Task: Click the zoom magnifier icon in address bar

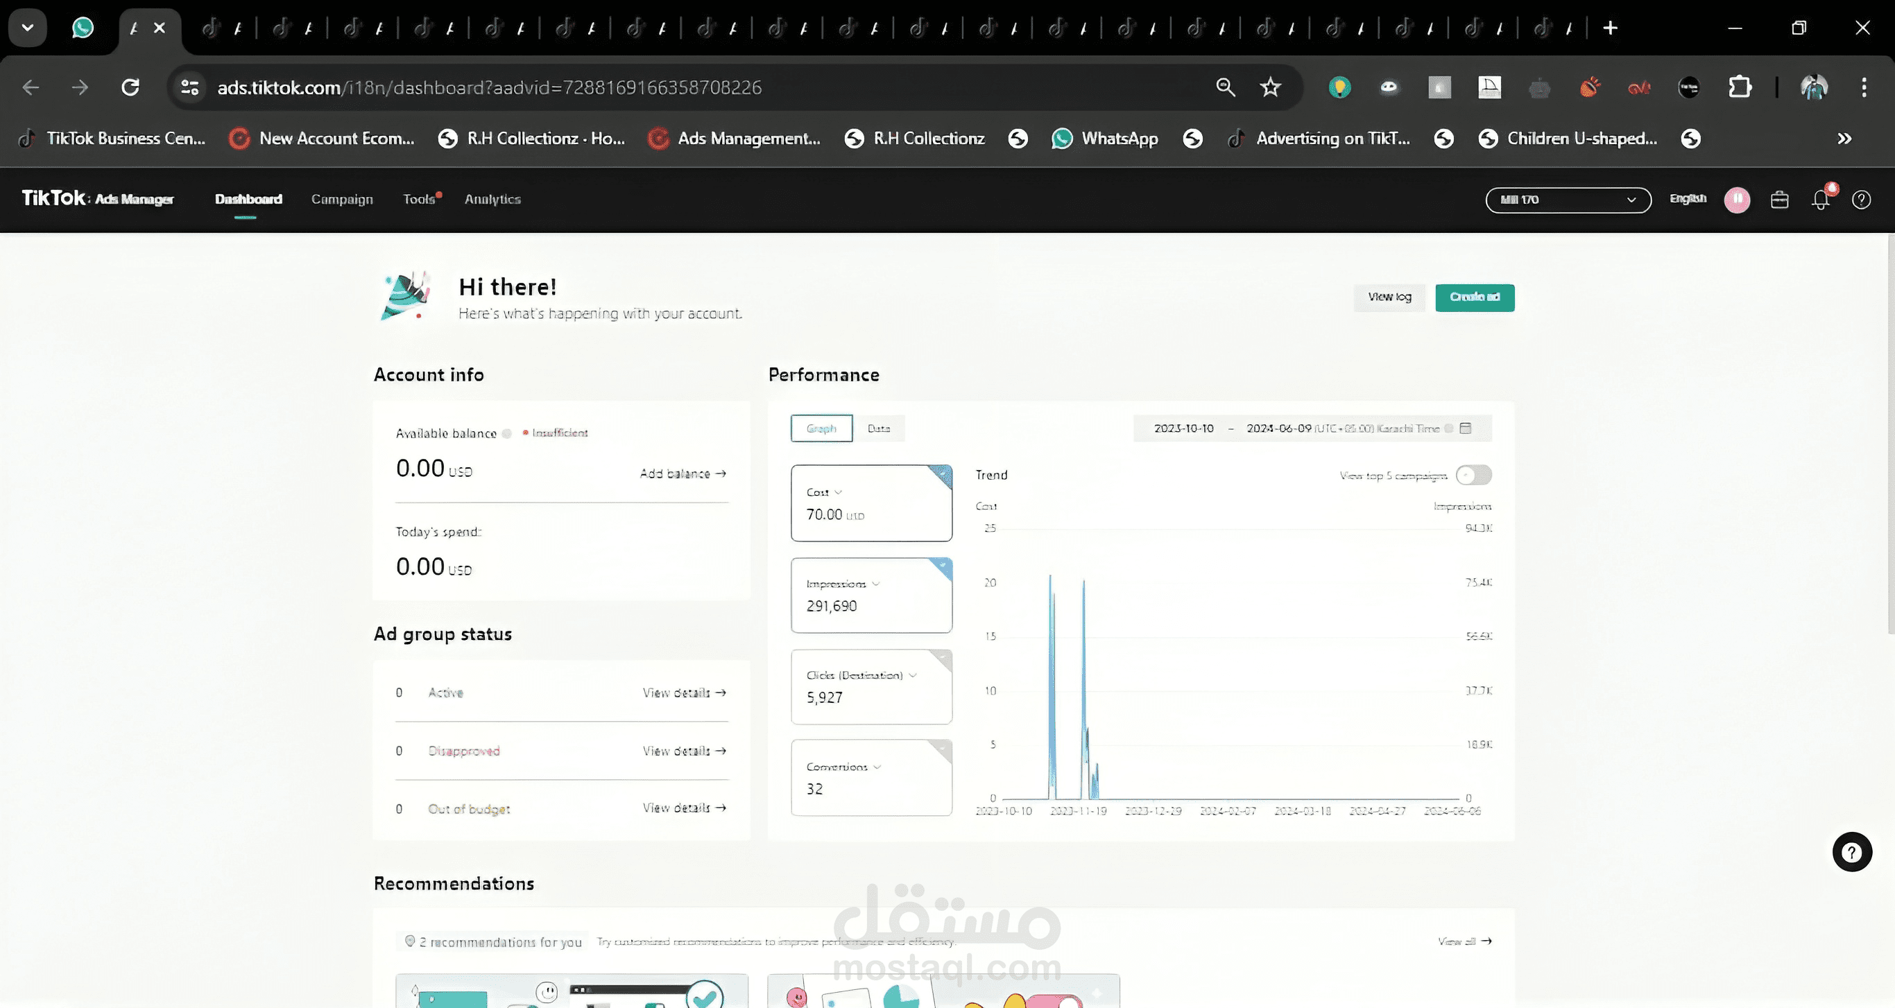Action: pyautogui.click(x=1225, y=87)
